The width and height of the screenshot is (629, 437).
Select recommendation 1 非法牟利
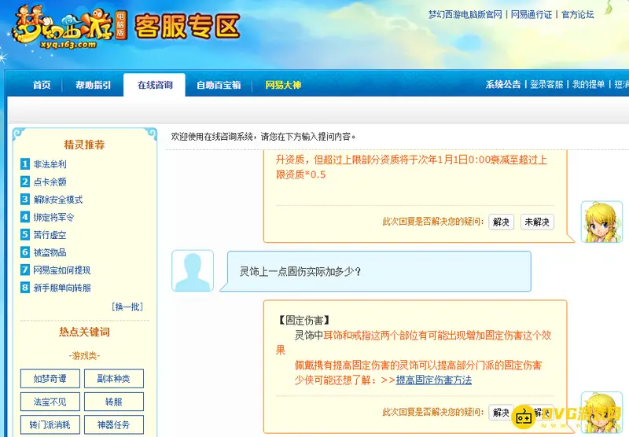[50, 164]
